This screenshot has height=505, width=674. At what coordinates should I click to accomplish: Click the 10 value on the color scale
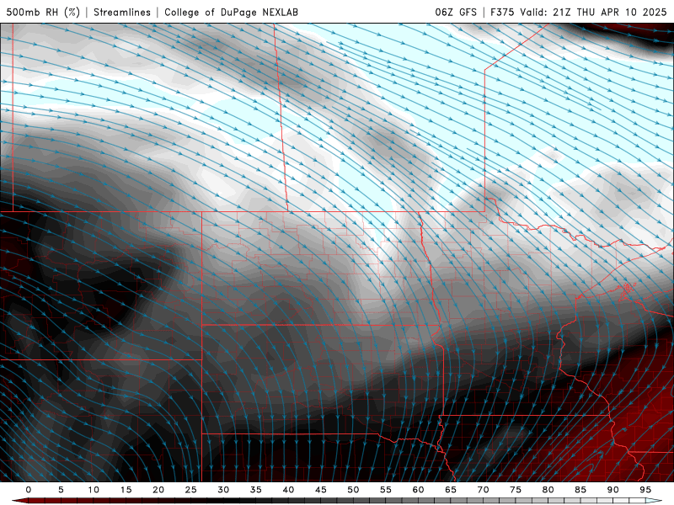[x=94, y=490]
